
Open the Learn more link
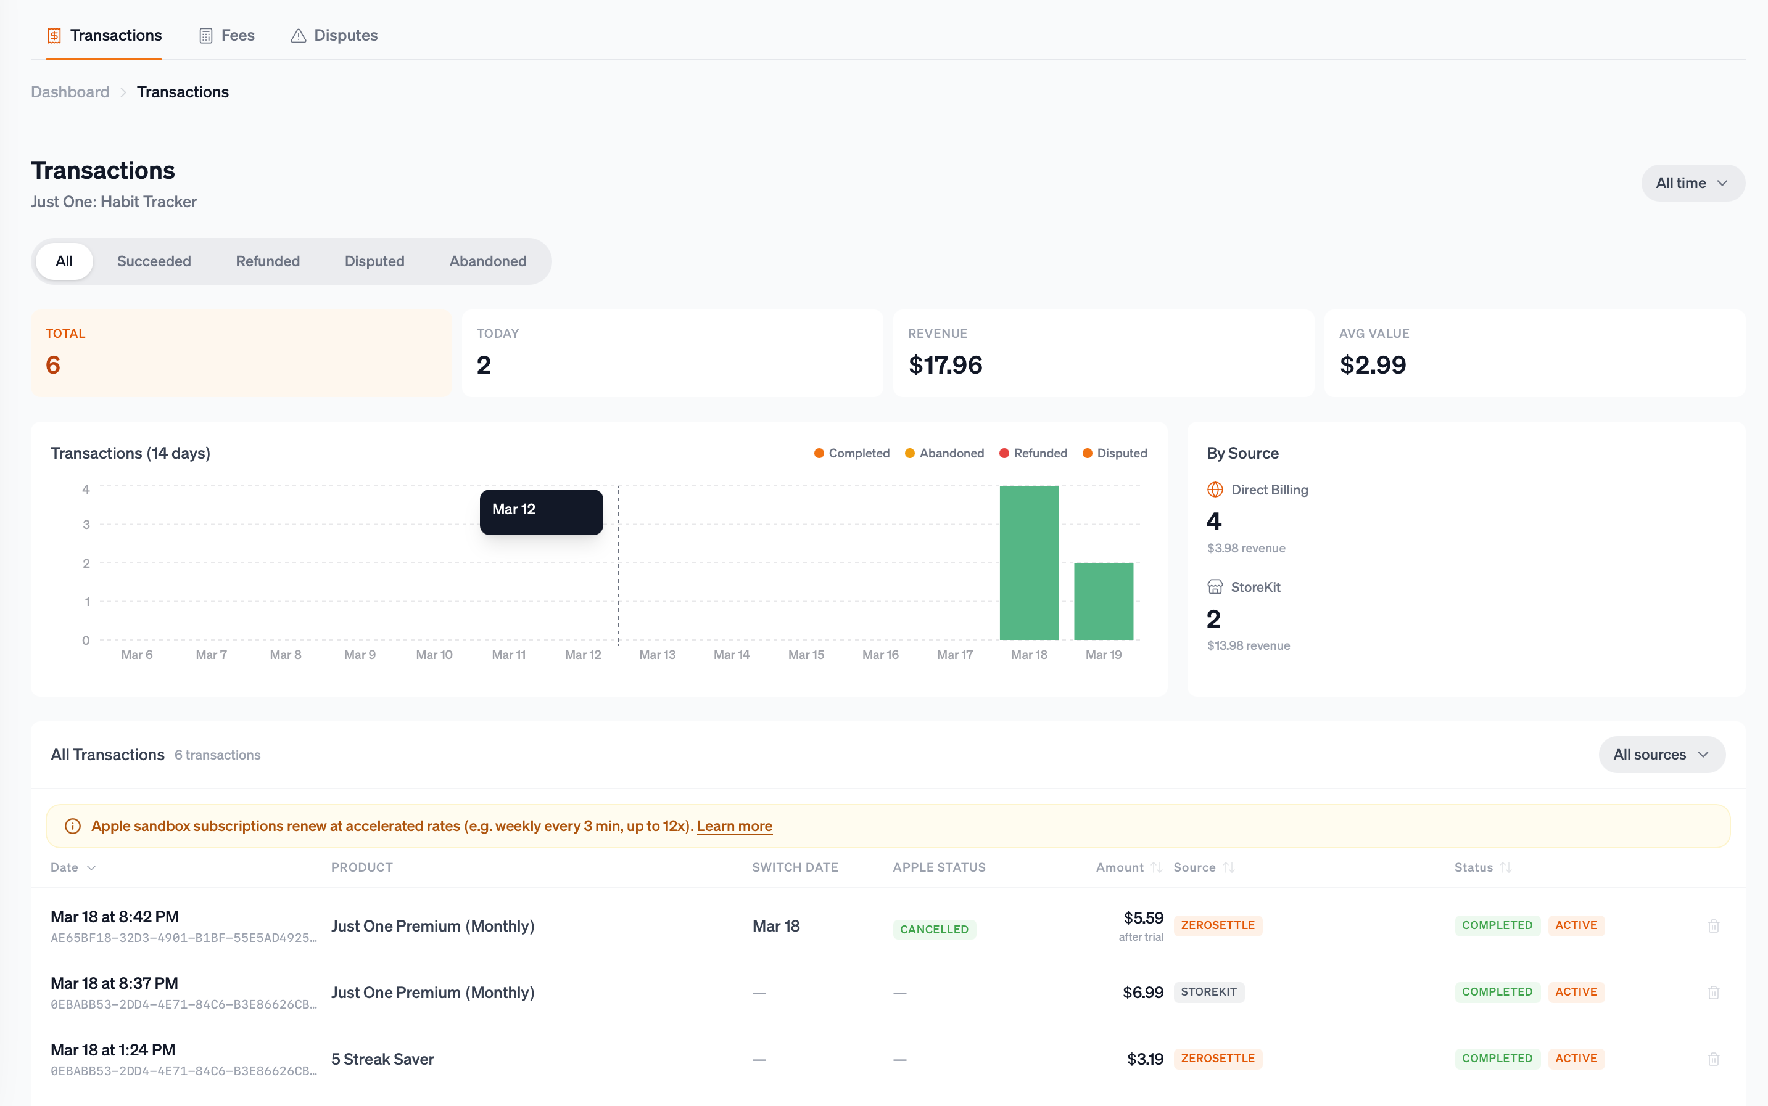coord(734,826)
